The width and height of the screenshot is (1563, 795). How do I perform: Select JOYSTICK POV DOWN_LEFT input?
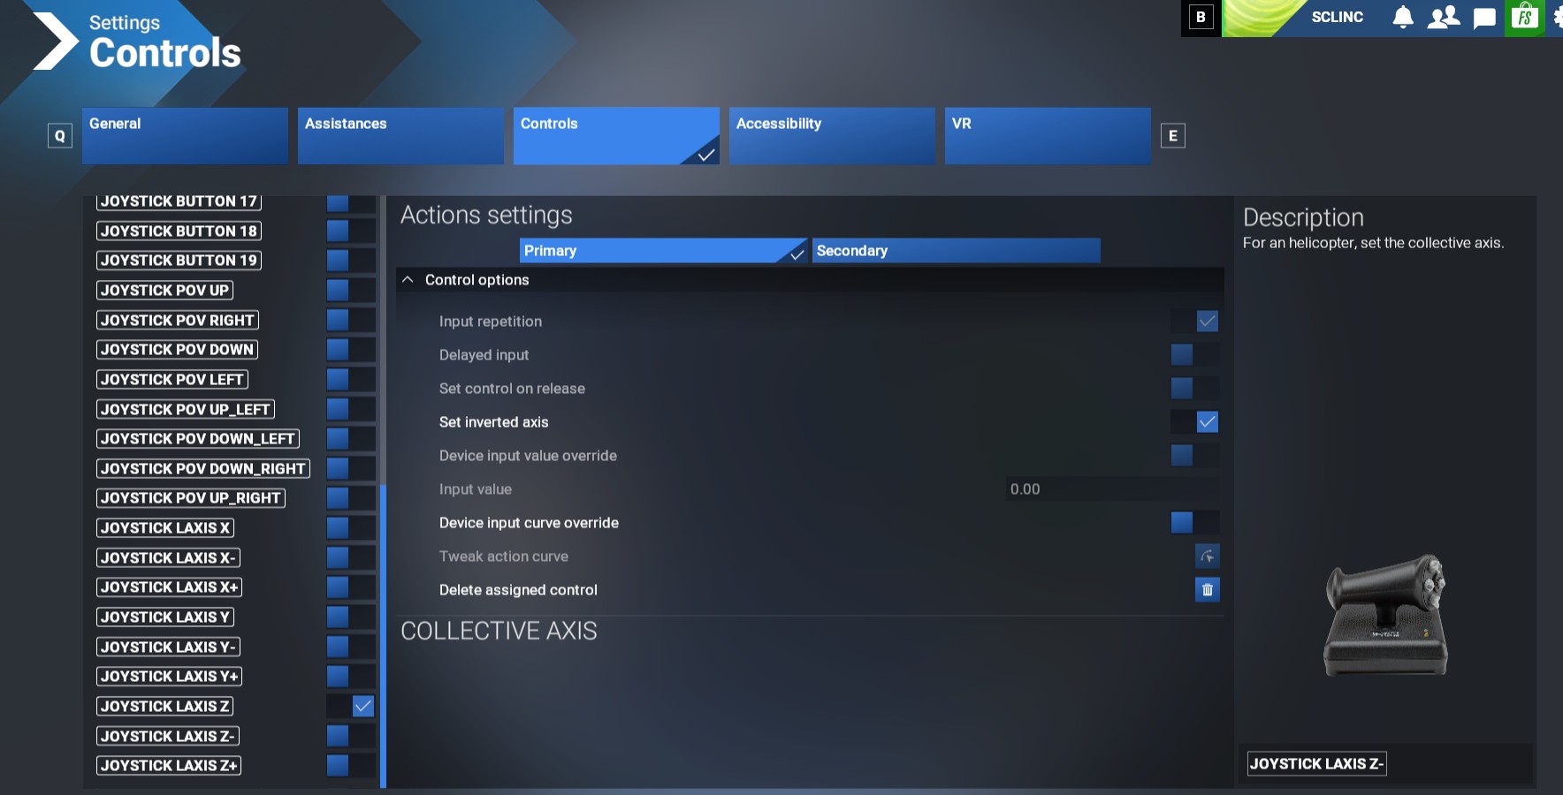(x=198, y=439)
